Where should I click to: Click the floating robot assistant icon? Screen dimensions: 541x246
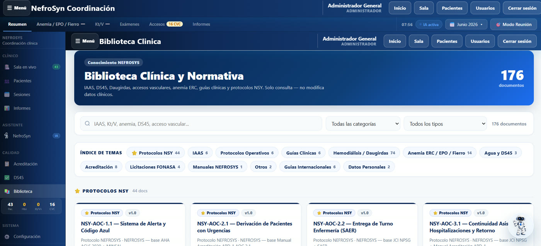[x=520, y=225]
